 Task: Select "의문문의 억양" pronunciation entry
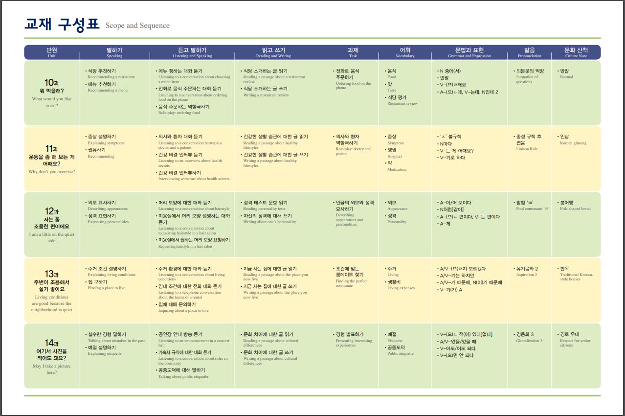pyautogui.click(x=530, y=71)
